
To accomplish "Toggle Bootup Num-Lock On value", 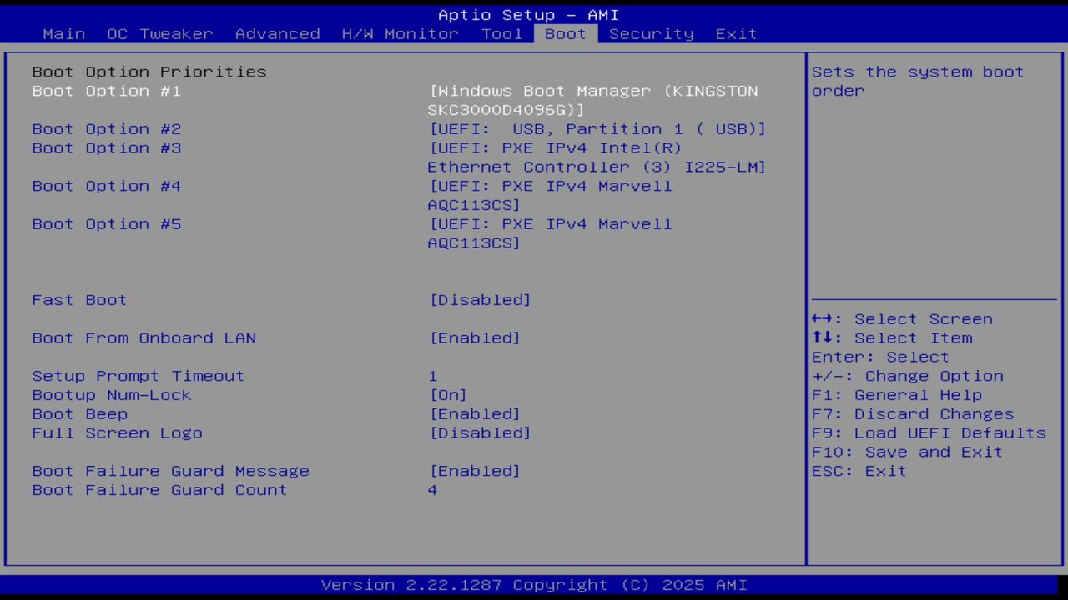I will click(448, 395).
